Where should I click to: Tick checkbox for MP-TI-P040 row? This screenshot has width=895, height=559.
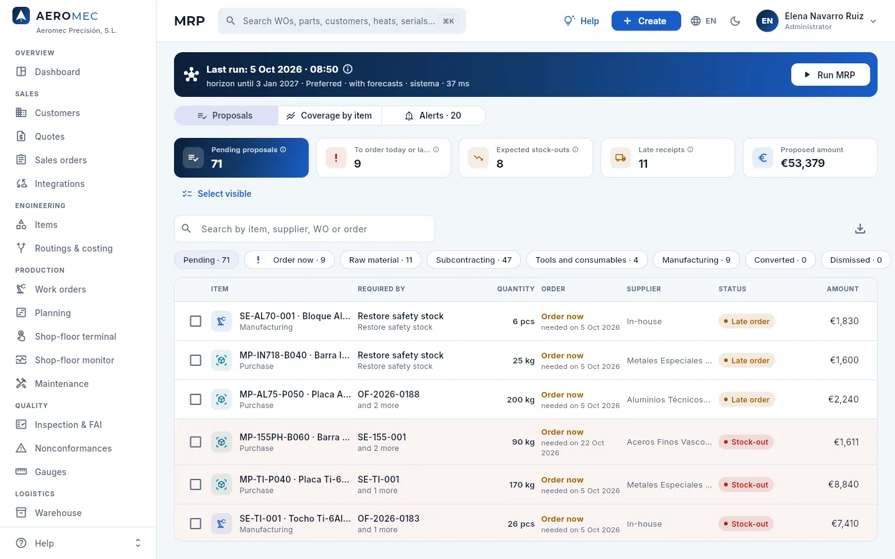pos(196,484)
